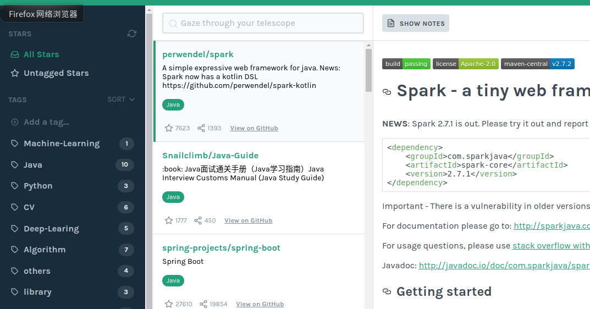Open the javadoc.io link
The image size is (590, 309).
pos(504,266)
